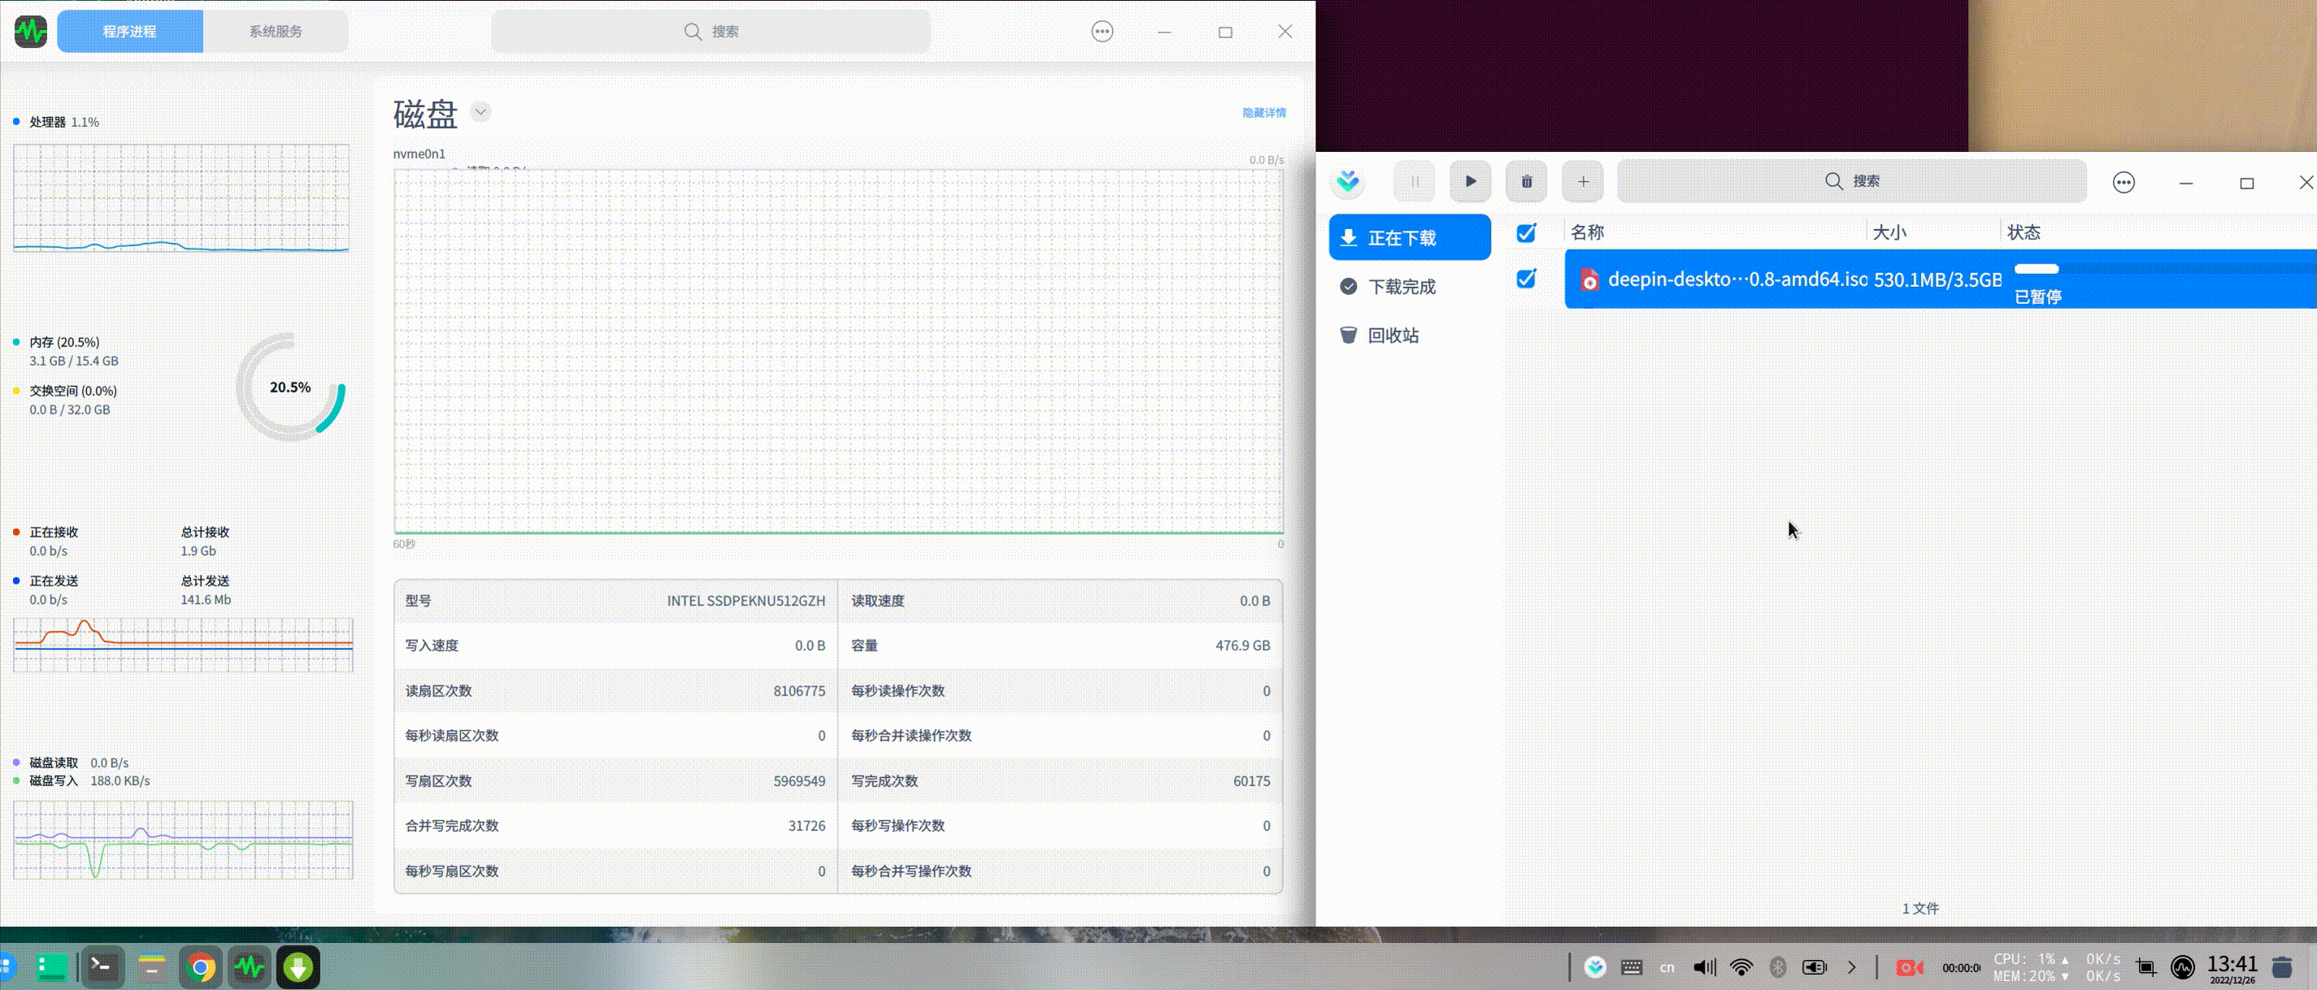Open the 回收站 (recycle bin) section
The image size is (2317, 990).
pyautogui.click(x=1393, y=335)
